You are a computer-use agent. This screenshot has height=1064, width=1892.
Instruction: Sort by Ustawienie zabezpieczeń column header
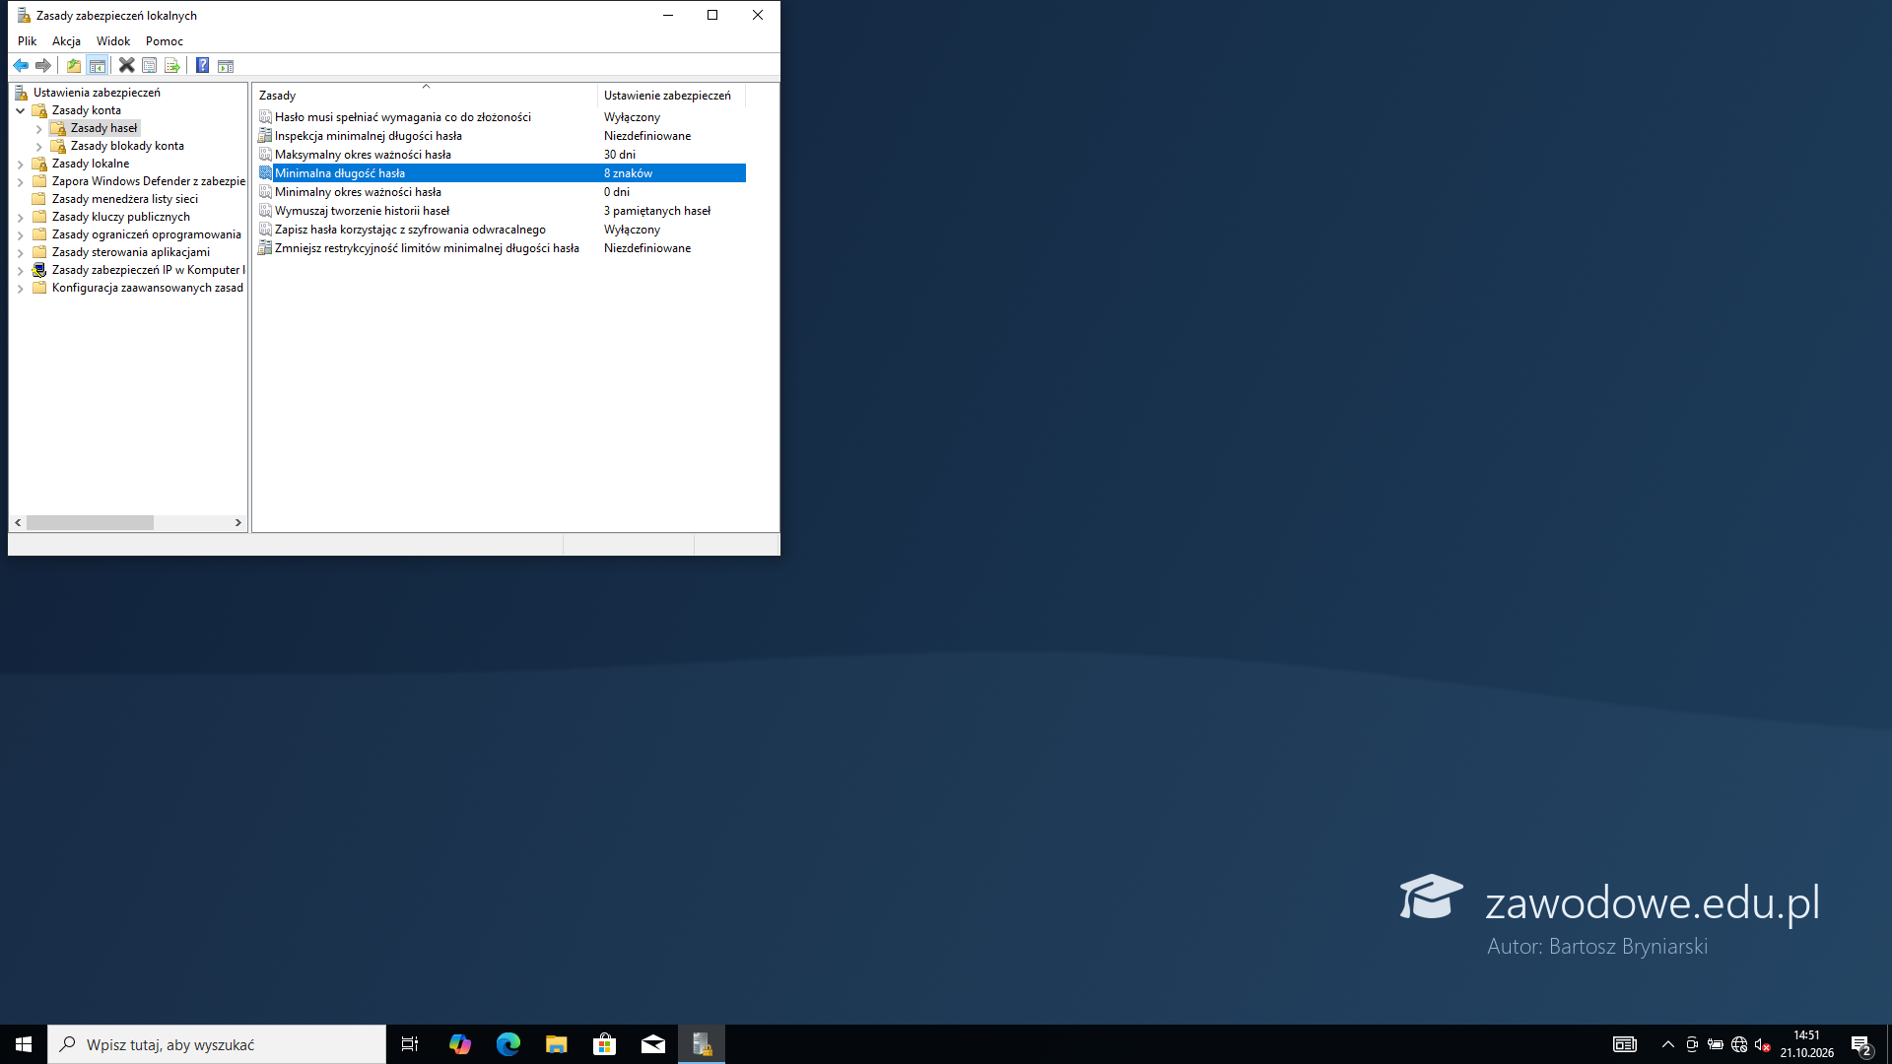click(x=671, y=96)
